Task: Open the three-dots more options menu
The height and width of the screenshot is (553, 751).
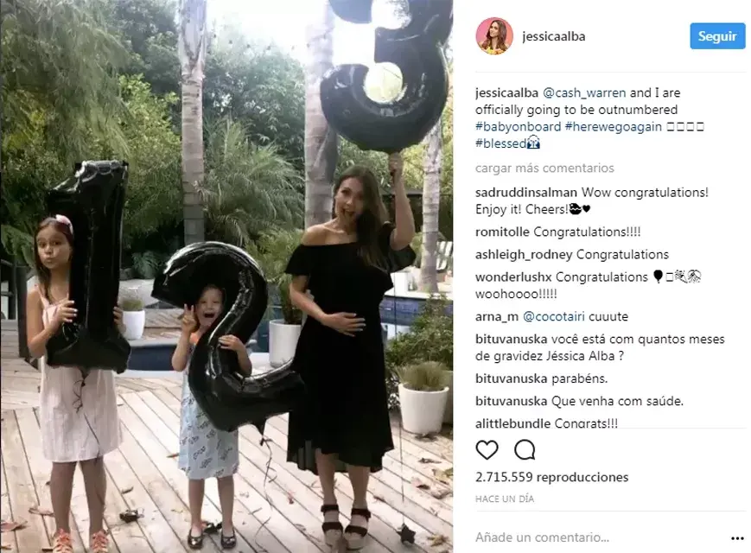Action: click(737, 538)
